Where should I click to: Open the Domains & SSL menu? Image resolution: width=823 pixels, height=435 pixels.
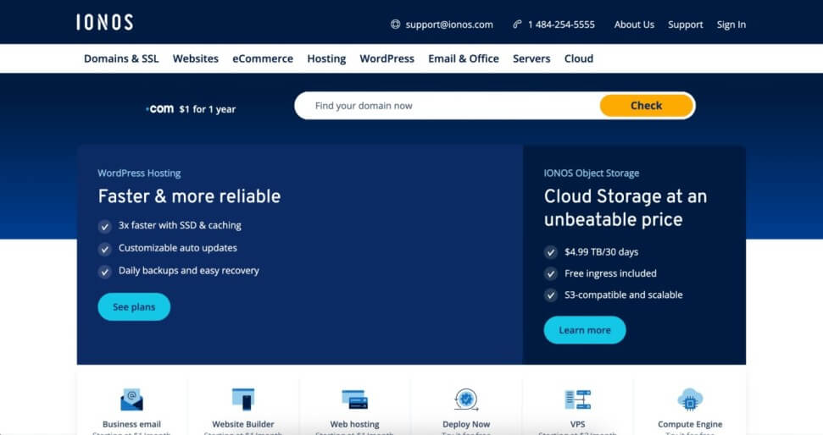point(121,58)
